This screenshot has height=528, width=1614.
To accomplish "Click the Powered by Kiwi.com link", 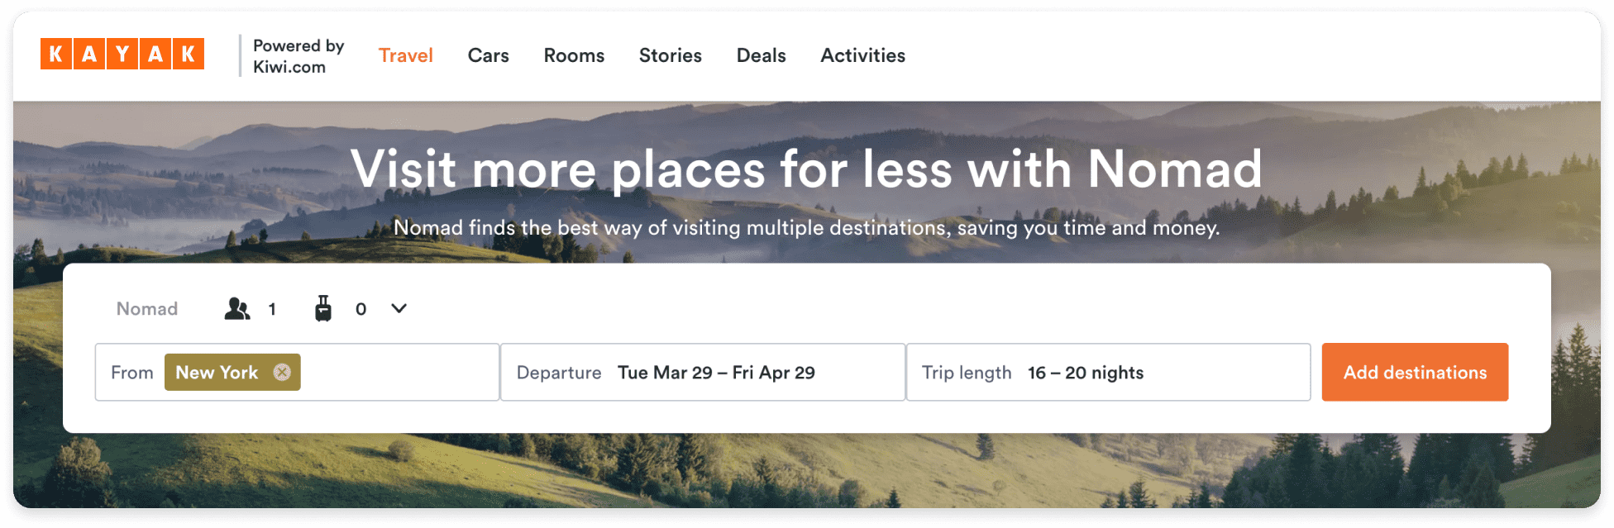I will [298, 56].
